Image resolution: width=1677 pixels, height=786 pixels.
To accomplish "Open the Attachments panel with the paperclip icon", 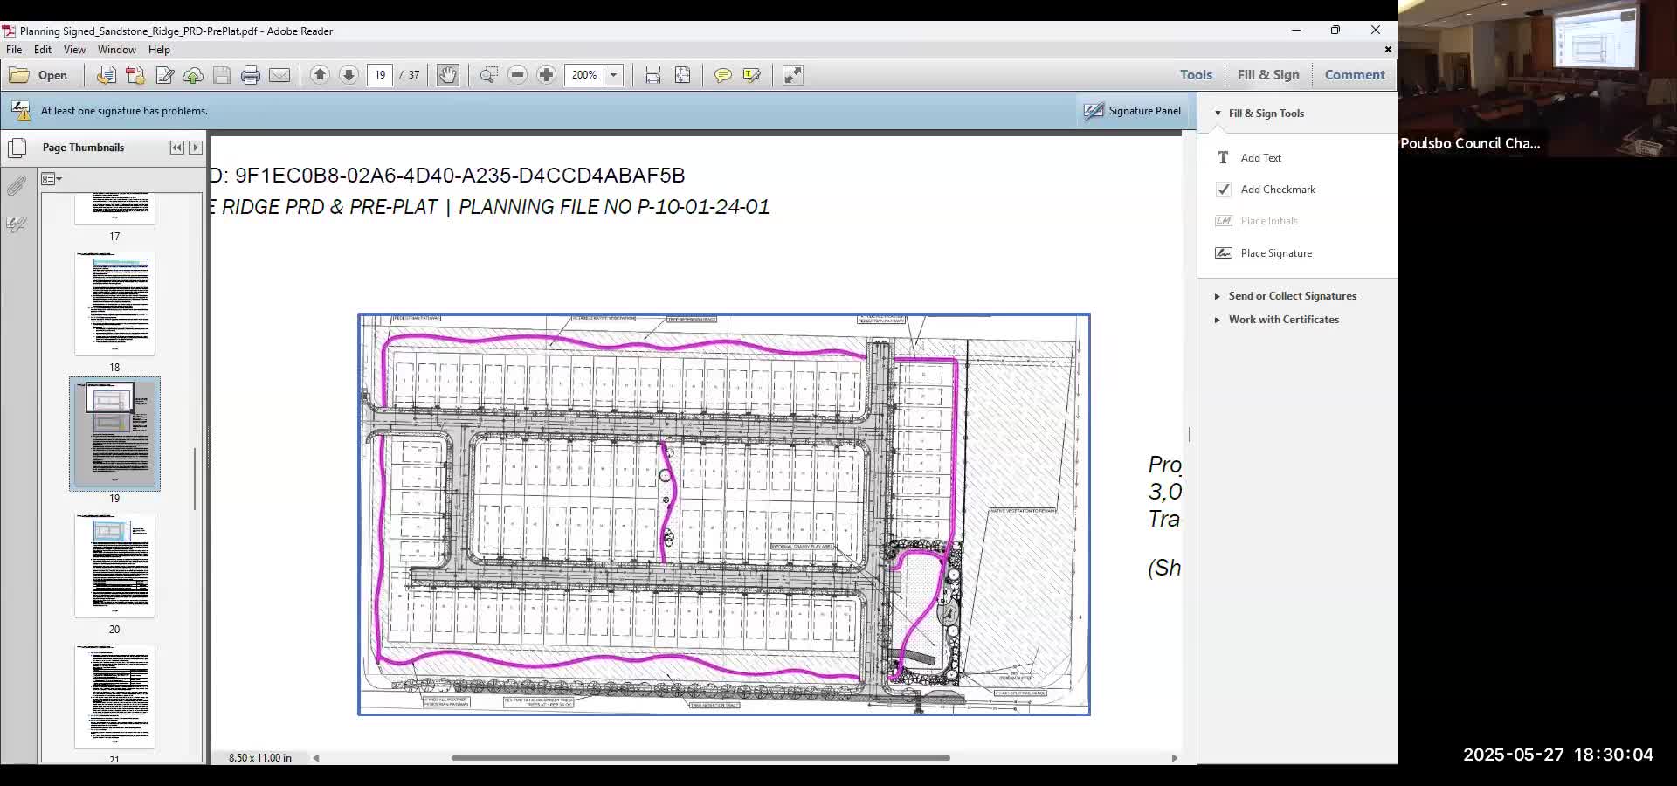I will tap(17, 184).
